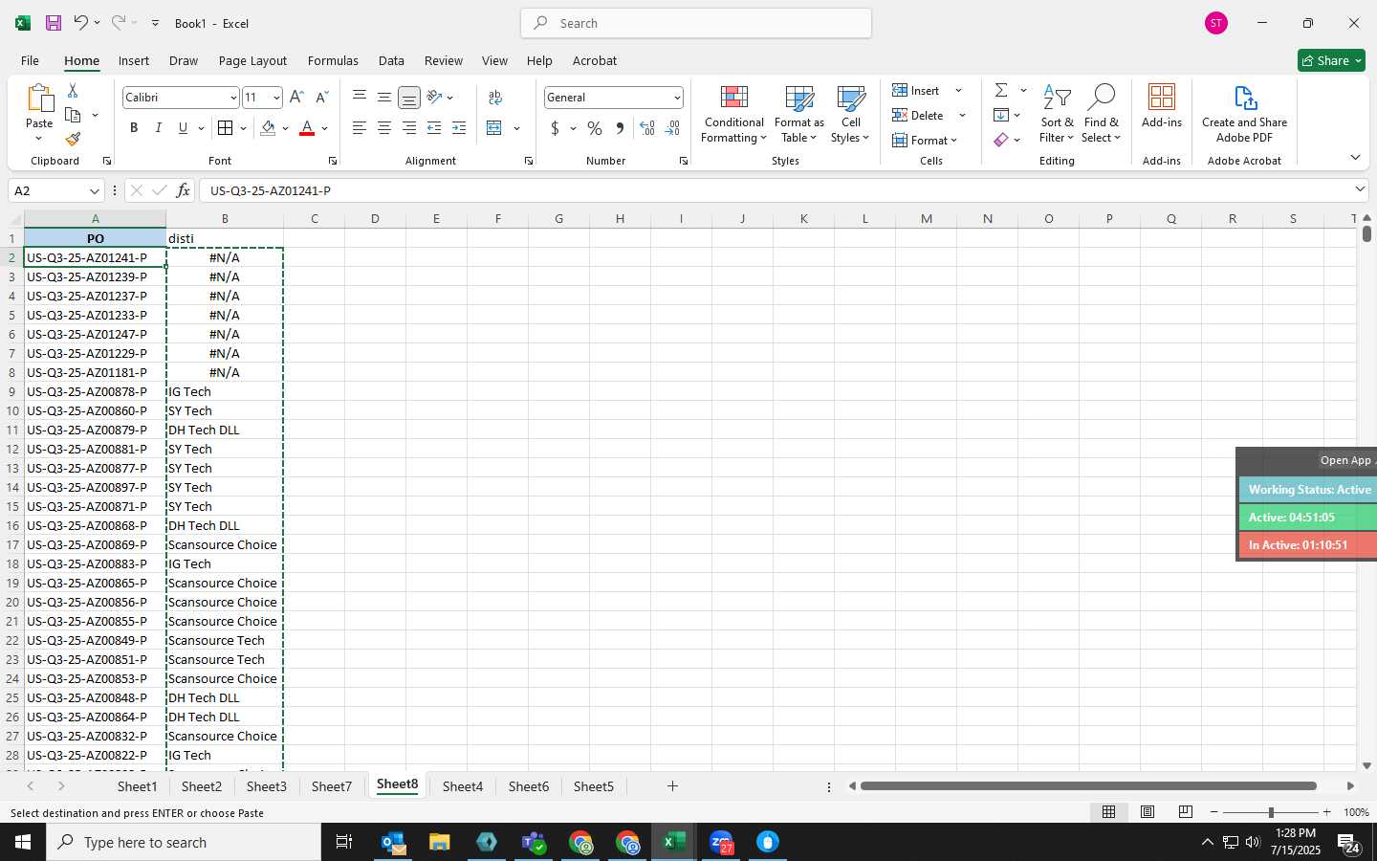Switch to the Insert tab
The width and height of the screenshot is (1377, 861).
point(134,60)
